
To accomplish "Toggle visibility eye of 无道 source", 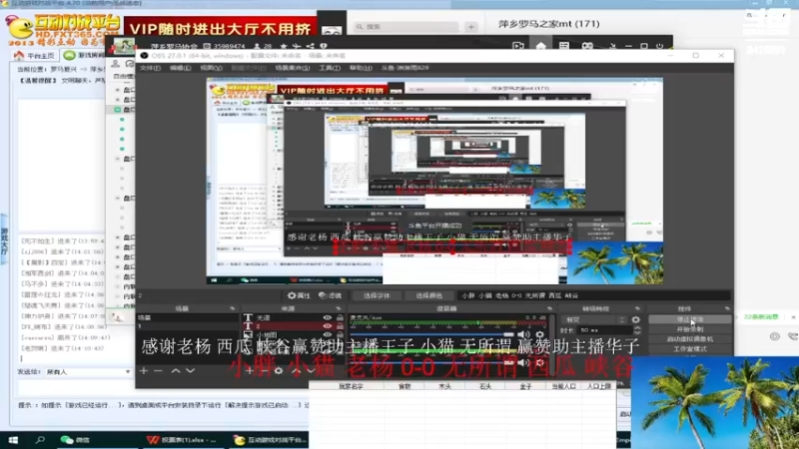I will click(328, 317).
